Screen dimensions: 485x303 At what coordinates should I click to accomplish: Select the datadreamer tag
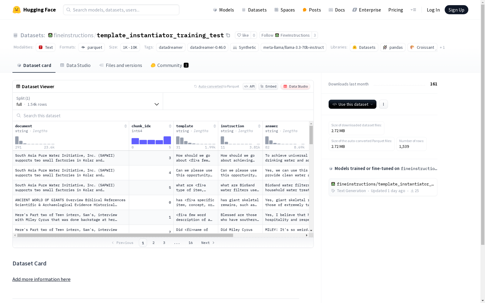(171, 47)
